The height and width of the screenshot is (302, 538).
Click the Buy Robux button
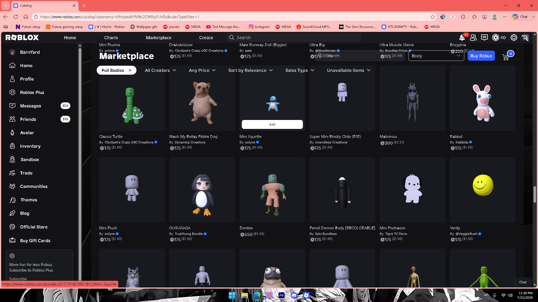coord(481,56)
